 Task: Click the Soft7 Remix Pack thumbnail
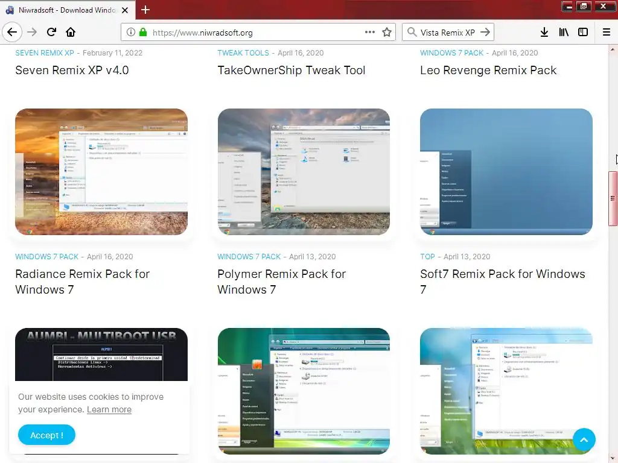click(506, 172)
